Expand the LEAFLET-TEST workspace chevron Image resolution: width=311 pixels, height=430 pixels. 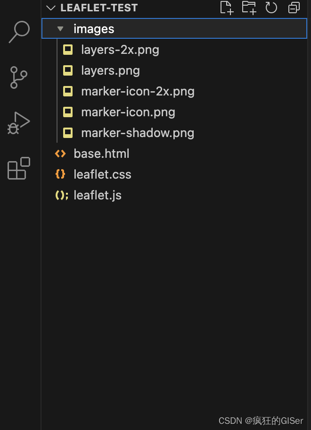pyautogui.click(x=50, y=8)
